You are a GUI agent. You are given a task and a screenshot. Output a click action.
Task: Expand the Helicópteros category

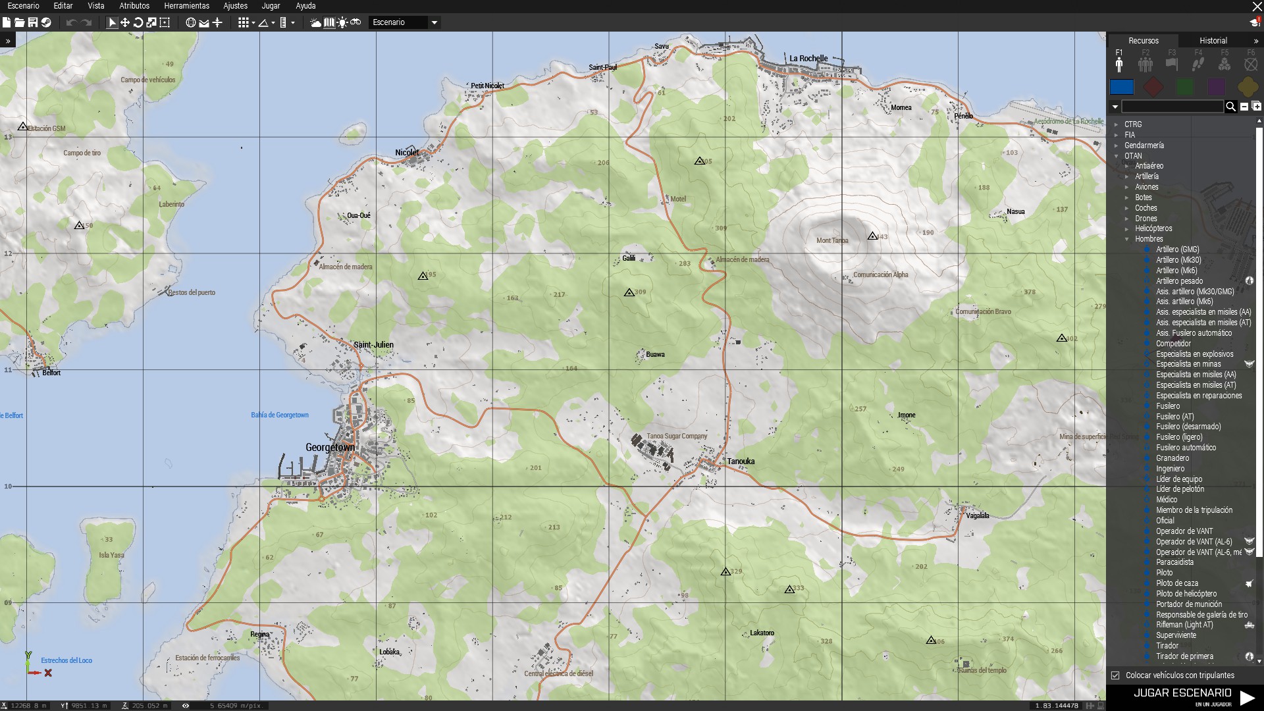coord(1126,228)
